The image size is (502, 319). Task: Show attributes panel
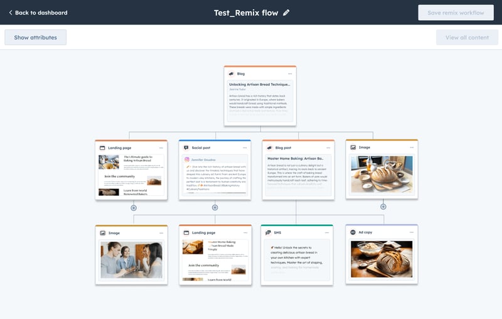tap(36, 38)
